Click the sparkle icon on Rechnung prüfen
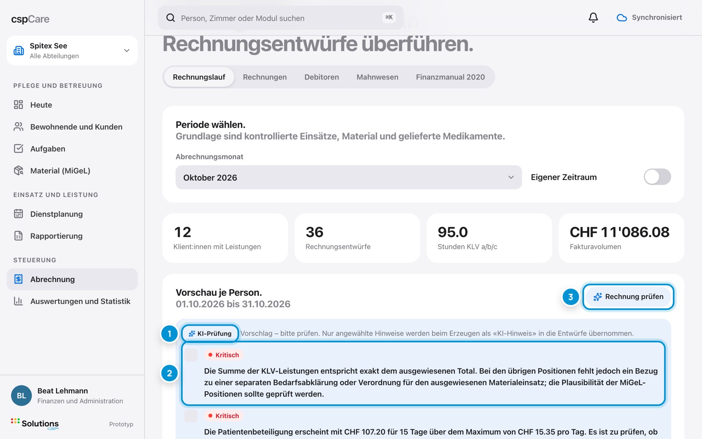The height and width of the screenshot is (439, 702). click(598, 297)
